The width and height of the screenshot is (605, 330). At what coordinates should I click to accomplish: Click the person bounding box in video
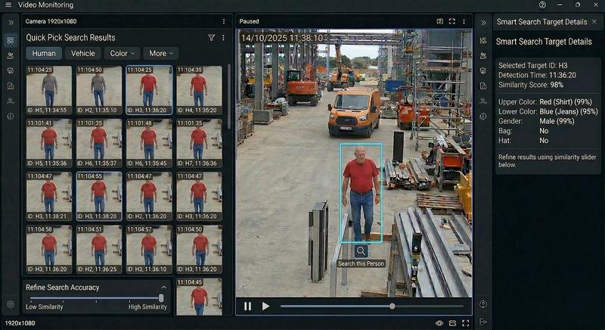coord(361,193)
